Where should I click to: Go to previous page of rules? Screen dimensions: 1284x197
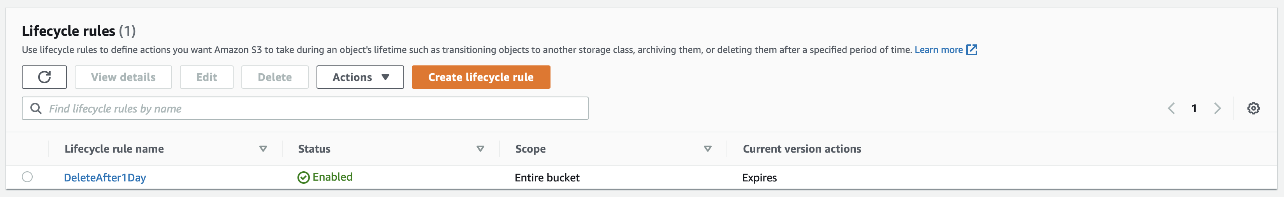1171,108
